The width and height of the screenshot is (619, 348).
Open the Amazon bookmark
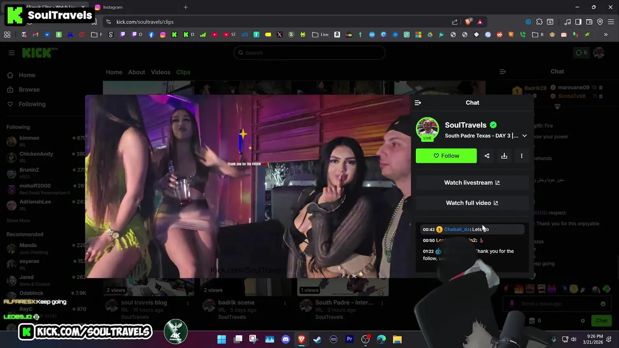tap(337, 34)
